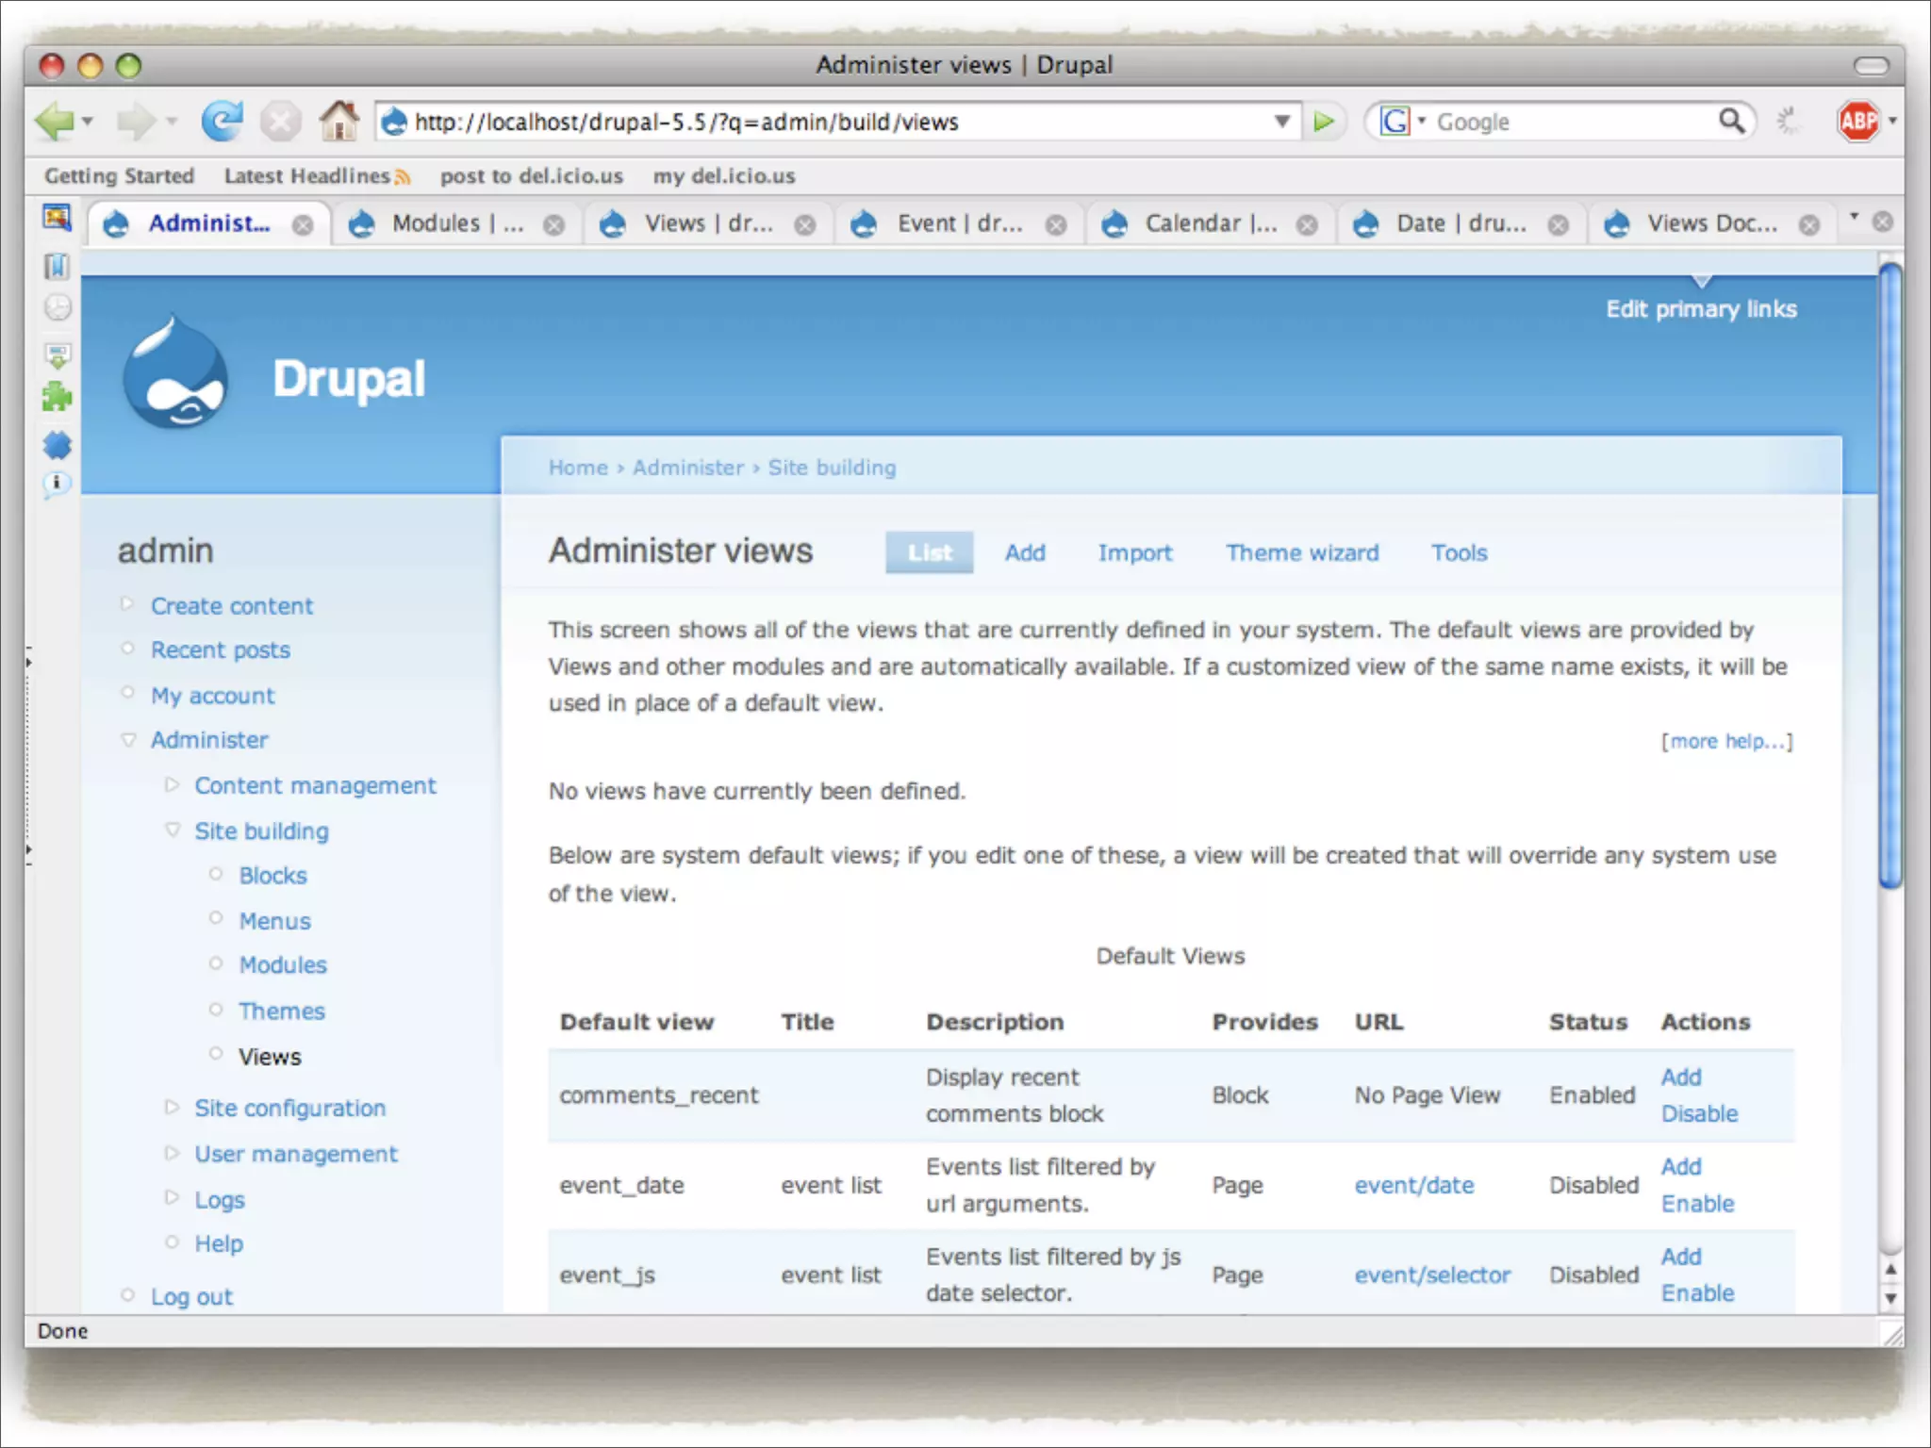Open the Add tab in Administer views
Viewport: 1931px width, 1448px height.
1025,552
